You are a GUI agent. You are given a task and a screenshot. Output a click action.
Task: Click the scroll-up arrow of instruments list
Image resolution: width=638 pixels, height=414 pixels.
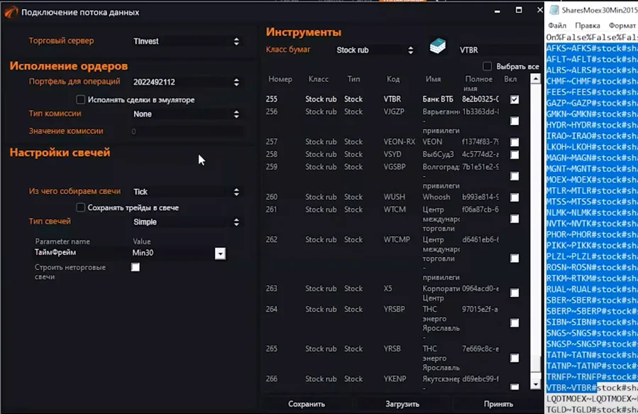pos(536,79)
